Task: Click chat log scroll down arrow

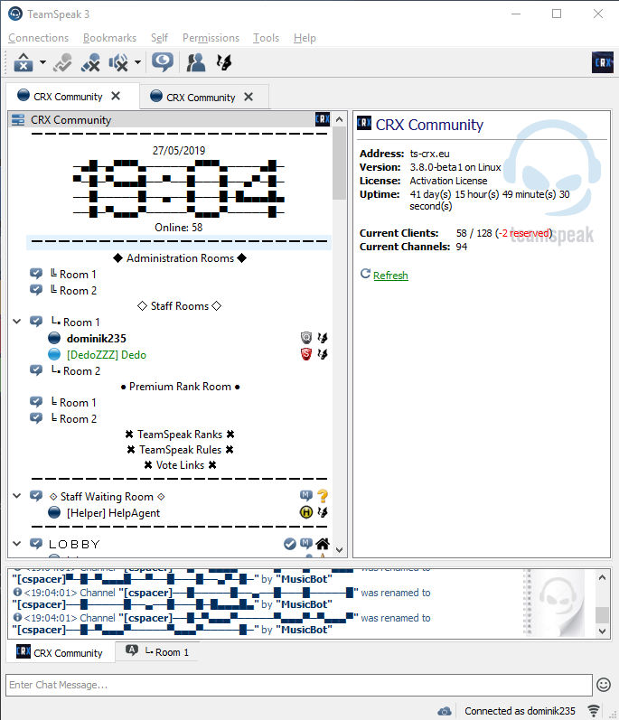Action: 603,631
